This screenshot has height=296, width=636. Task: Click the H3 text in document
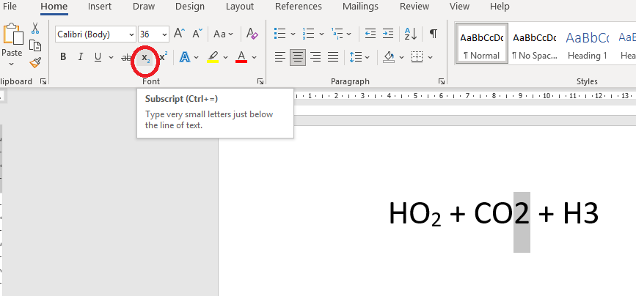[x=581, y=214]
